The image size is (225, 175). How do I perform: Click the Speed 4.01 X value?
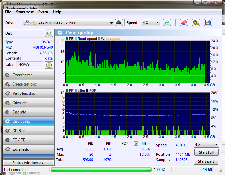click(181, 145)
